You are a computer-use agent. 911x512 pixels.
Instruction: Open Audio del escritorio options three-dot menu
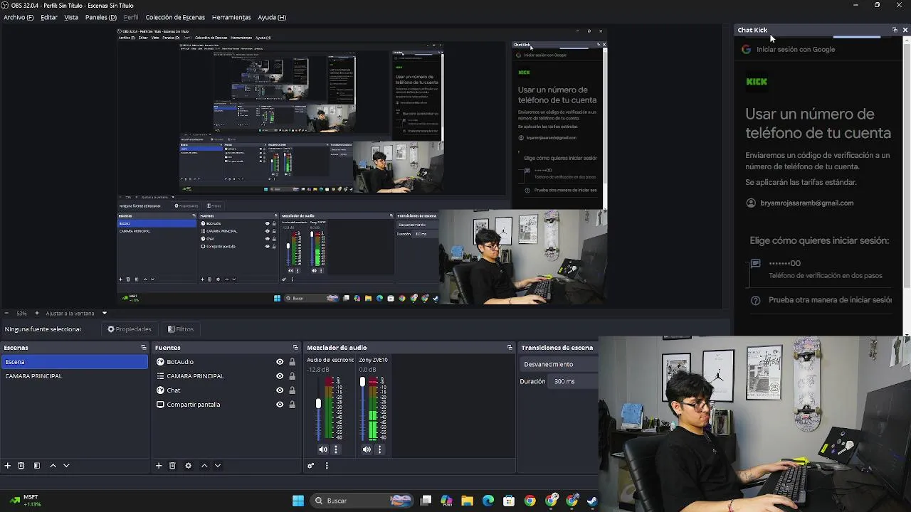[x=336, y=449]
